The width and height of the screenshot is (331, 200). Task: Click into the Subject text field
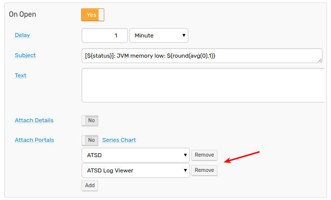click(x=197, y=56)
